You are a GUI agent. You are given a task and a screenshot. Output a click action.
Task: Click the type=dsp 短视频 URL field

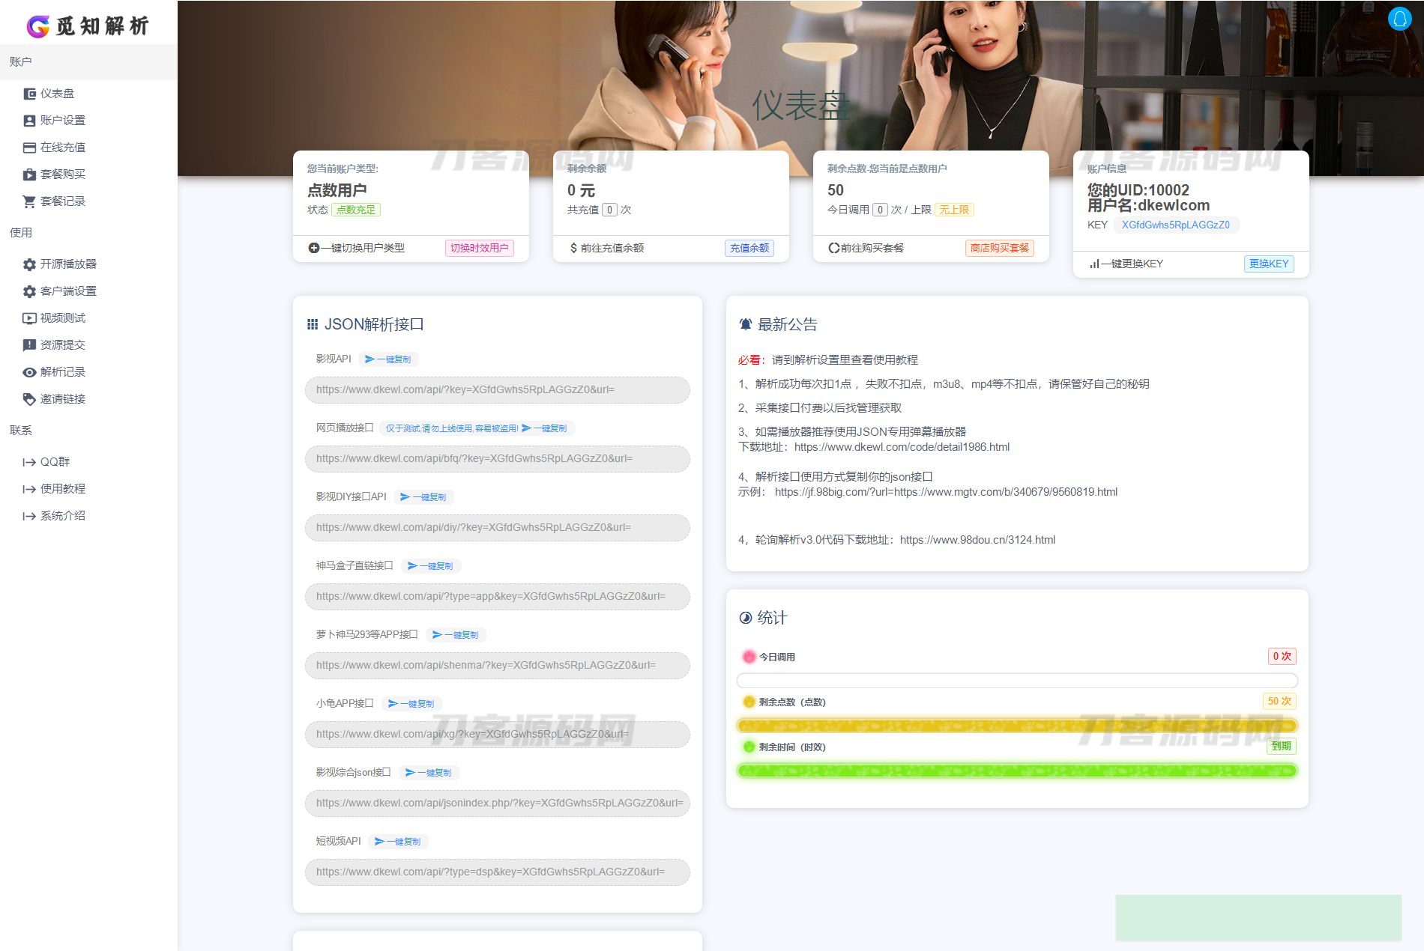click(498, 872)
